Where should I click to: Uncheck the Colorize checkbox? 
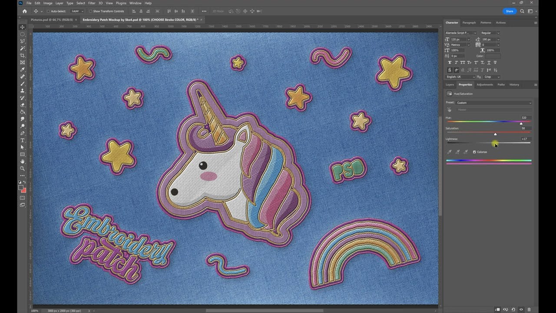tap(474, 152)
